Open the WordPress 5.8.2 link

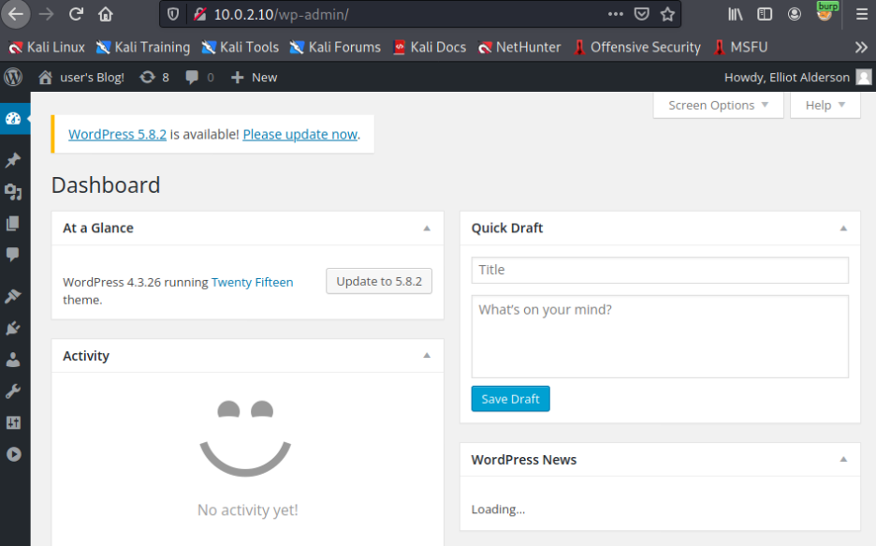(117, 135)
